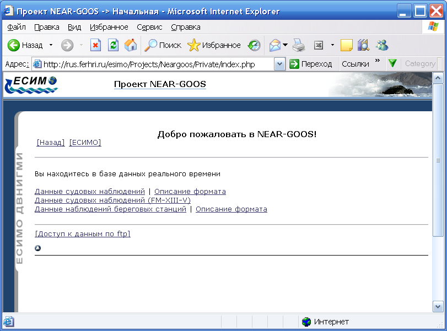The width and height of the screenshot is (447, 331).
Task: Click the coastal waves banner image
Action: pyautogui.click(x=380, y=84)
